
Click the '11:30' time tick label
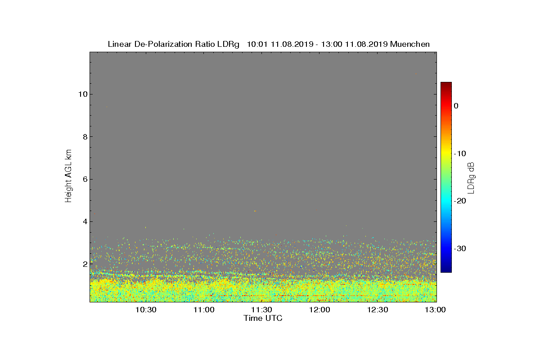[x=261, y=310]
